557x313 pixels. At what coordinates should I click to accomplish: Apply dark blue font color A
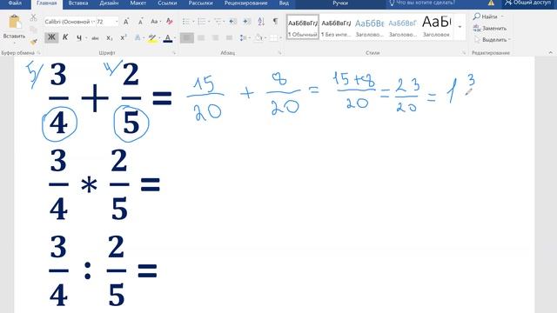coord(168,38)
